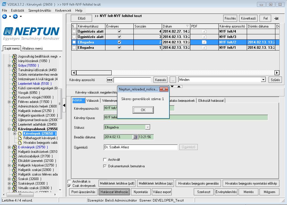
Task: Click the Határozat létrehozás button
Action: tap(114, 192)
